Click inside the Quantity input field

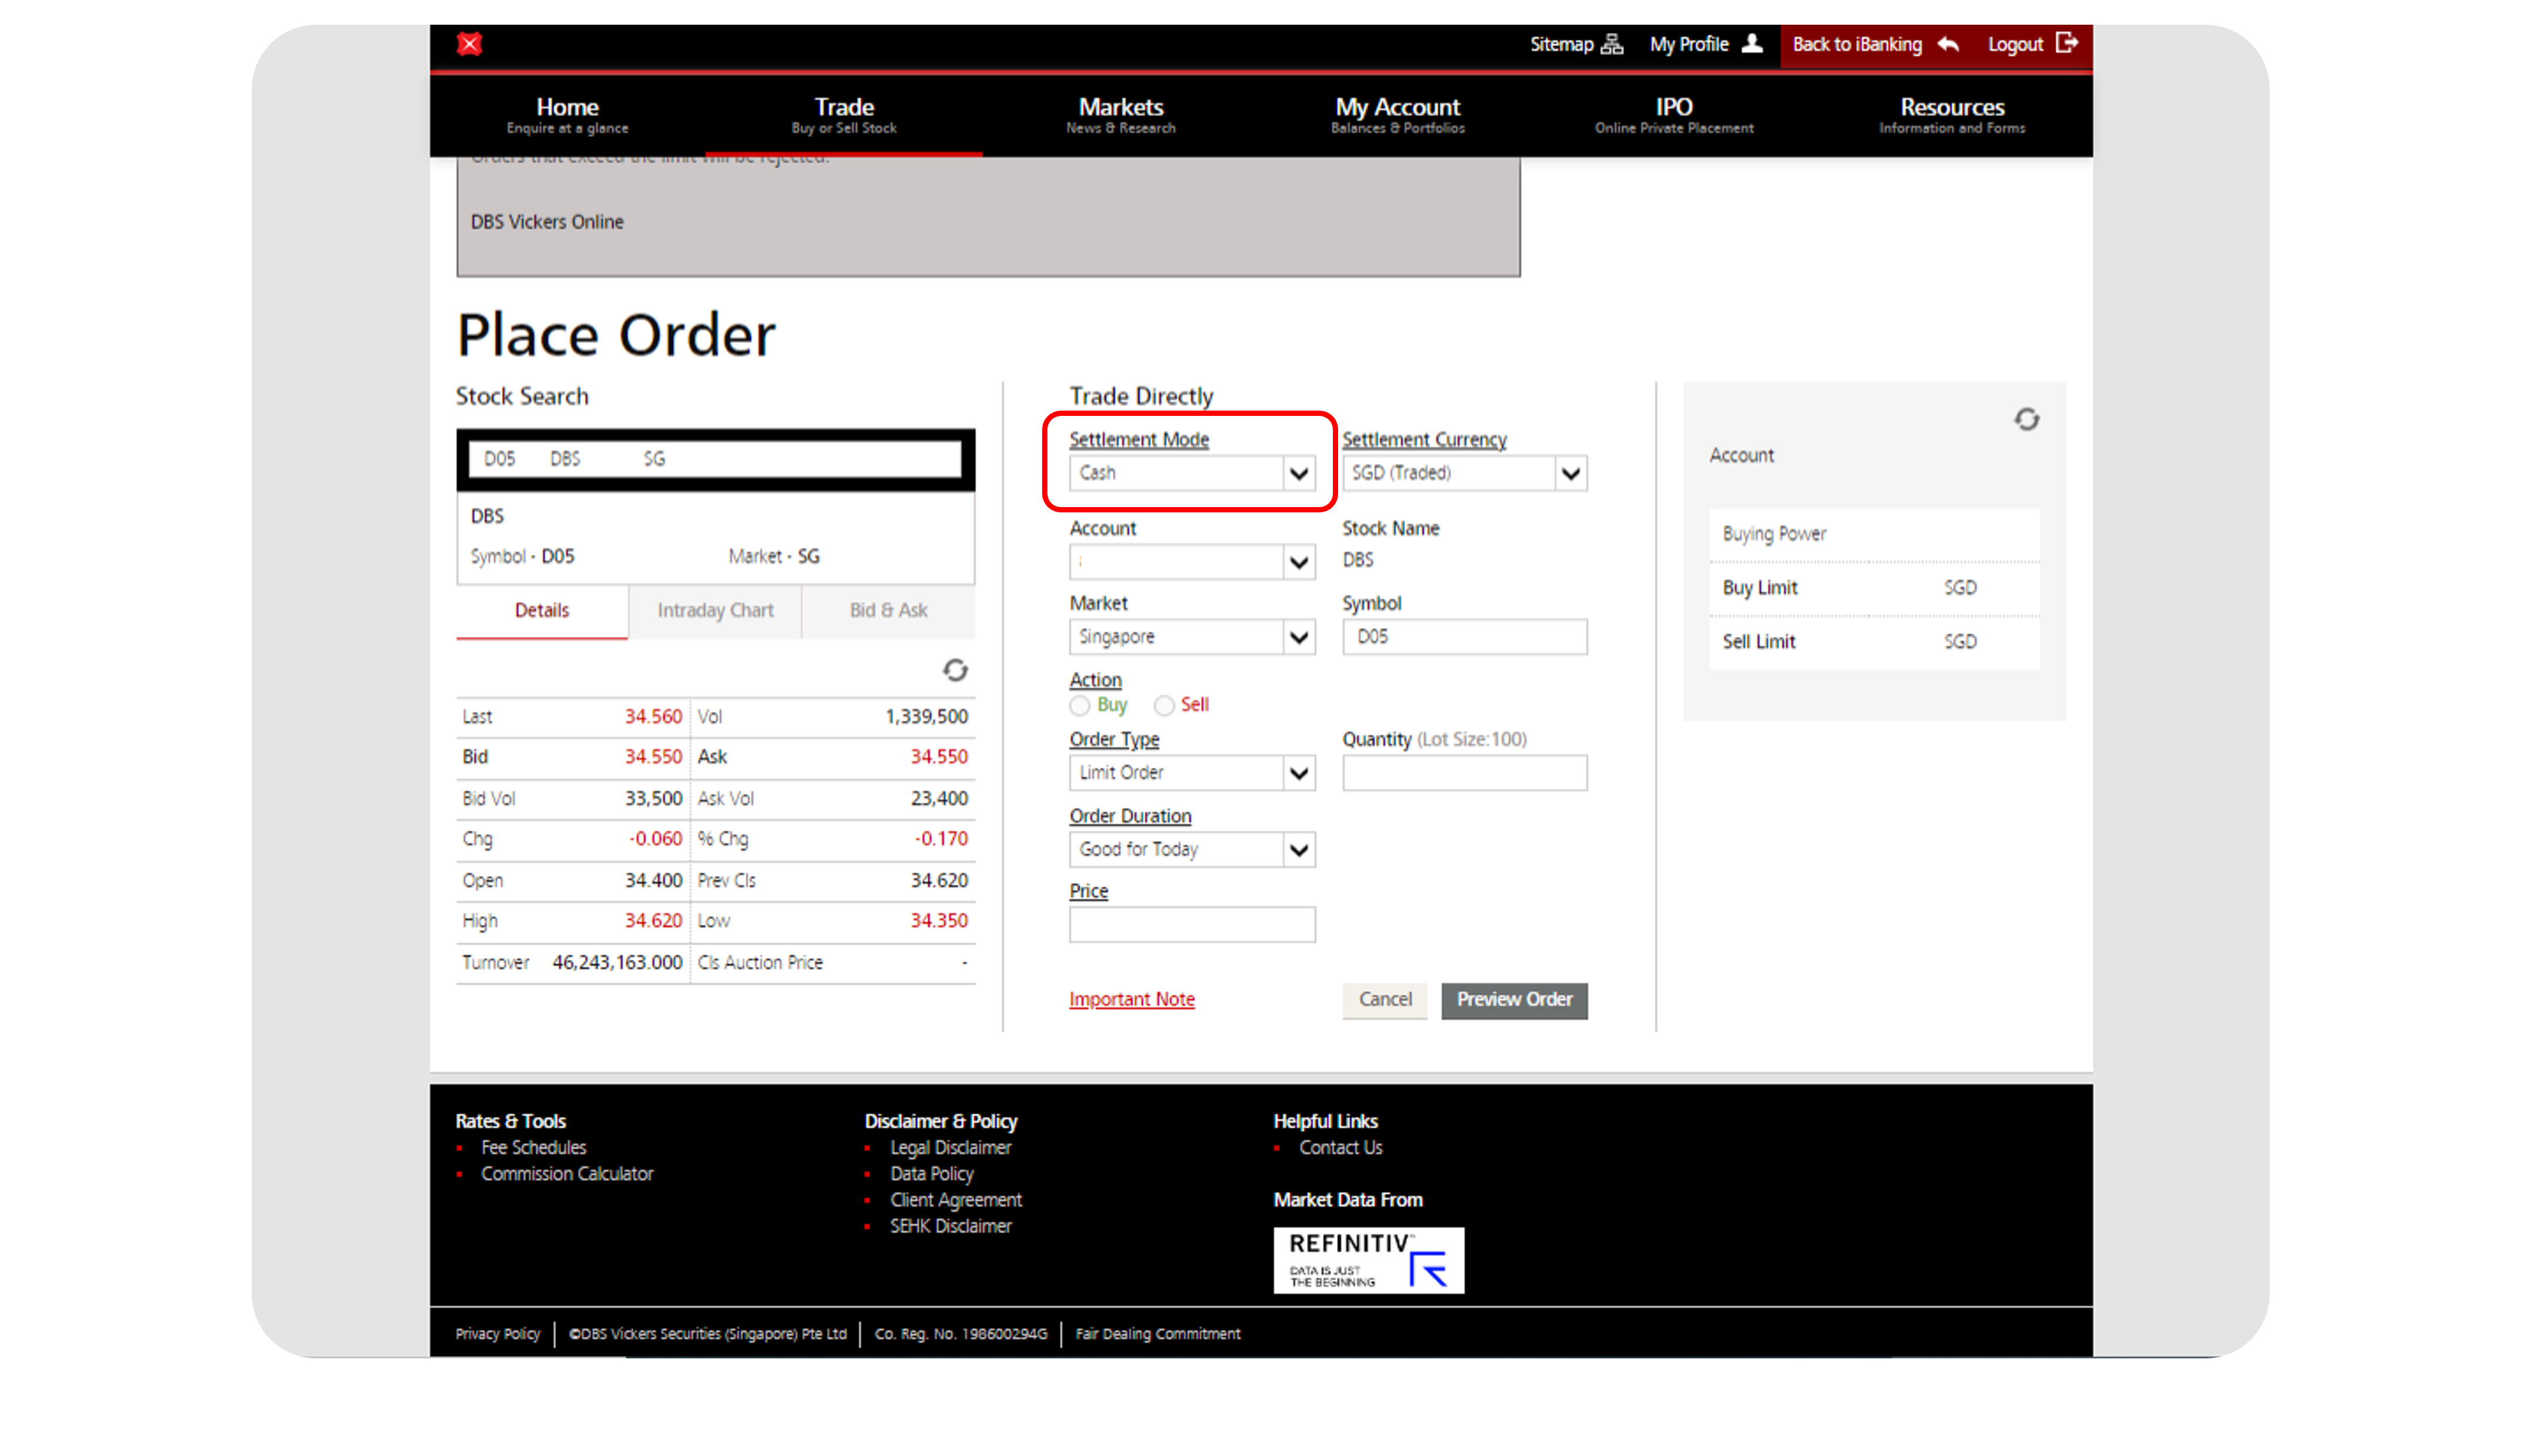(x=1464, y=772)
